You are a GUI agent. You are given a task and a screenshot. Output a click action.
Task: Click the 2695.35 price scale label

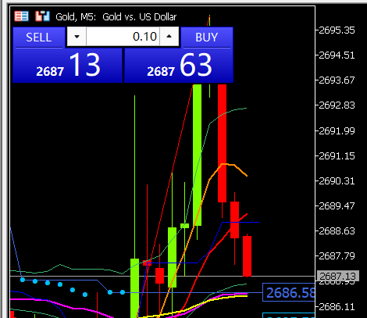337,30
